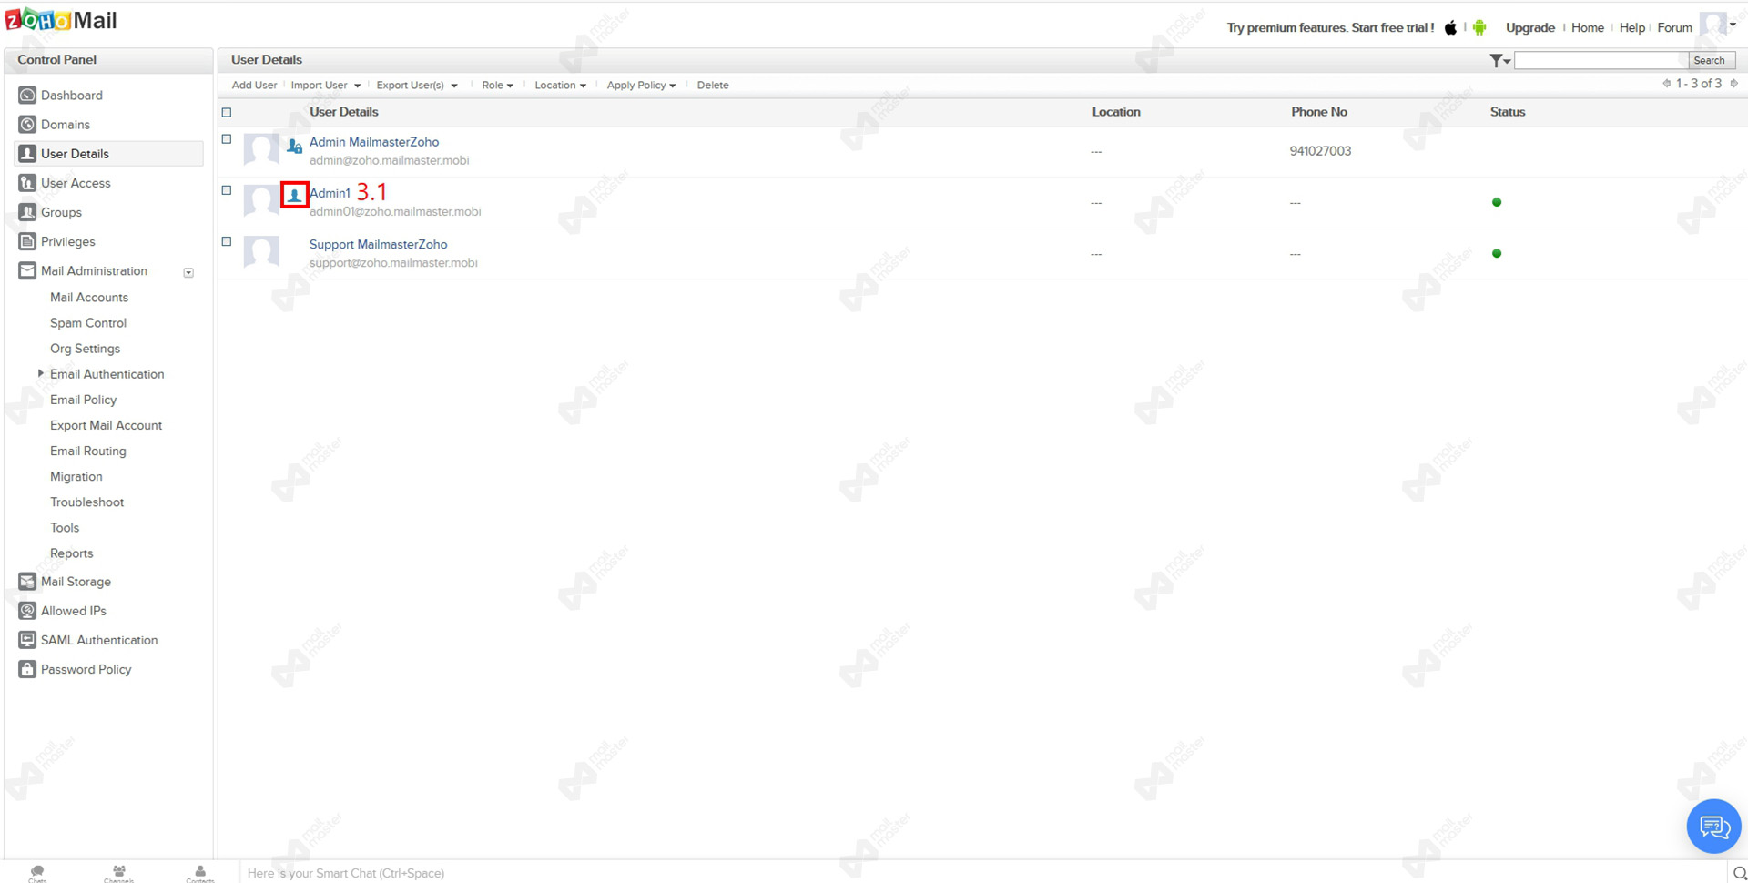Image resolution: width=1748 pixels, height=883 pixels.
Task: Check the Admin MailmasterZoho row checkbox
Action: (227, 139)
